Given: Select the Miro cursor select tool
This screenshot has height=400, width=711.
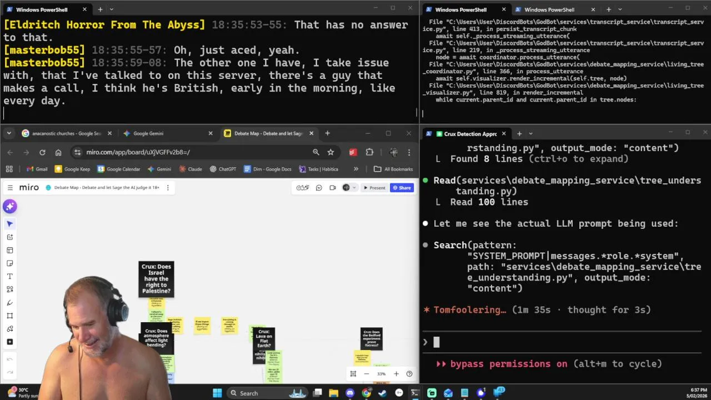Looking at the screenshot, I should point(9,224).
